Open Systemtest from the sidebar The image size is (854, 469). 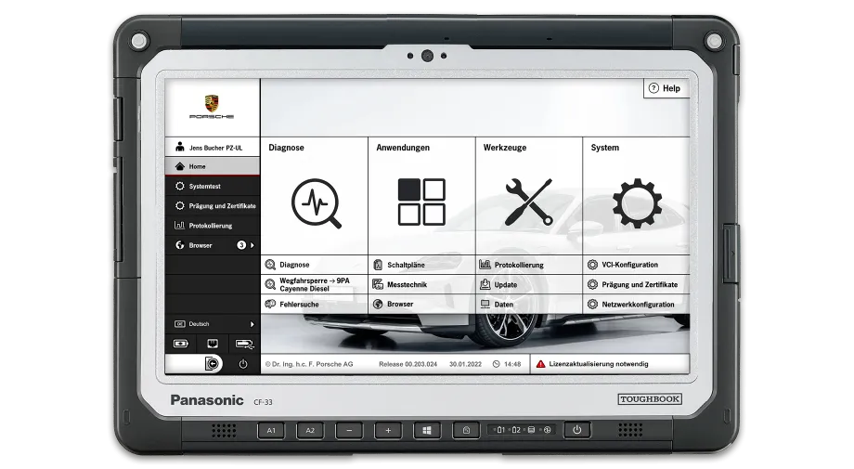pos(213,187)
